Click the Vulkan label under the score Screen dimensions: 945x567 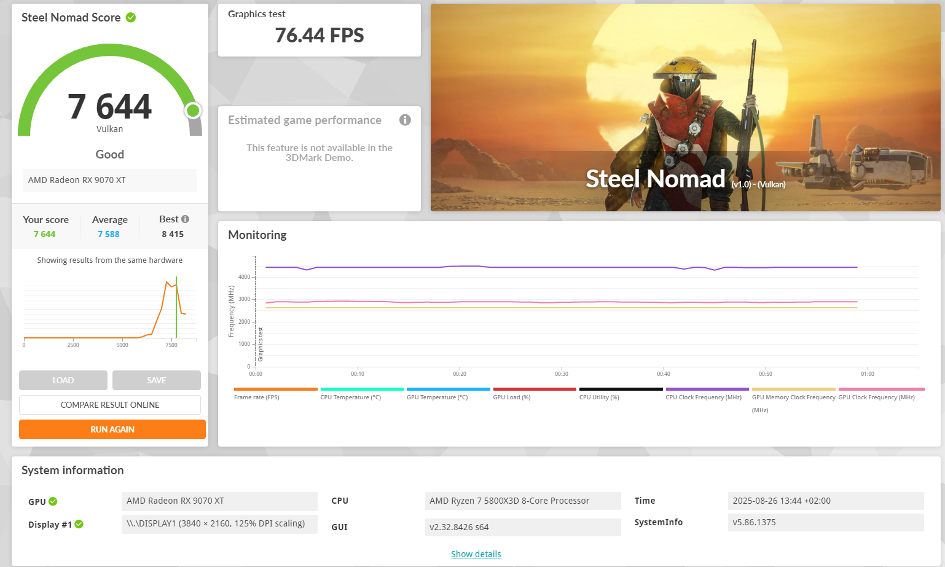click(110, 129)
